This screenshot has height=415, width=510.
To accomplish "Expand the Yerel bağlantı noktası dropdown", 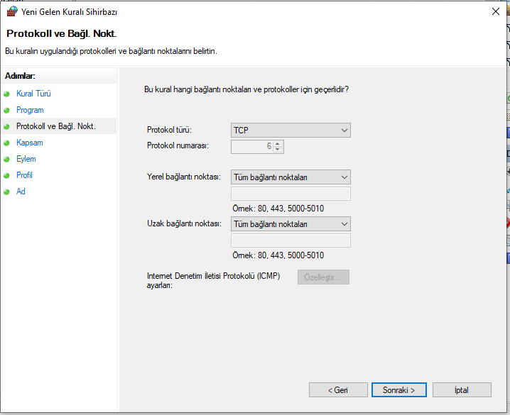I will click(291, 177).
